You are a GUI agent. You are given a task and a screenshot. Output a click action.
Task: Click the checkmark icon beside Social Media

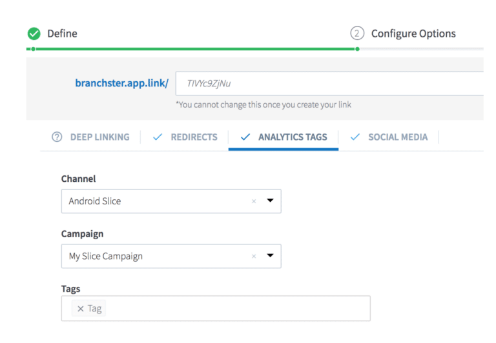(355, 137)
